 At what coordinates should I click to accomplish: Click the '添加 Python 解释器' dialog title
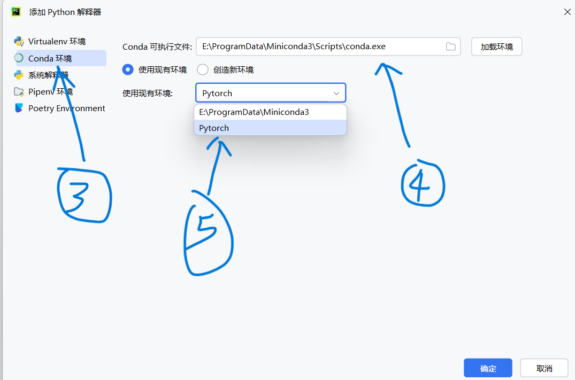tap(65, 12)
